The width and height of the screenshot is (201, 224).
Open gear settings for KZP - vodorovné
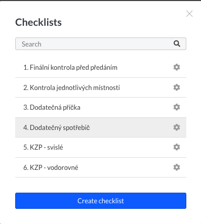pos(177,167)
